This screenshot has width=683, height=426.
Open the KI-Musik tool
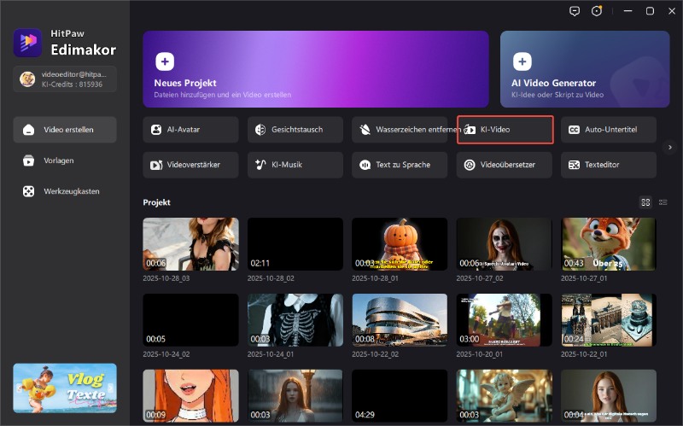(x=295, y=165)
